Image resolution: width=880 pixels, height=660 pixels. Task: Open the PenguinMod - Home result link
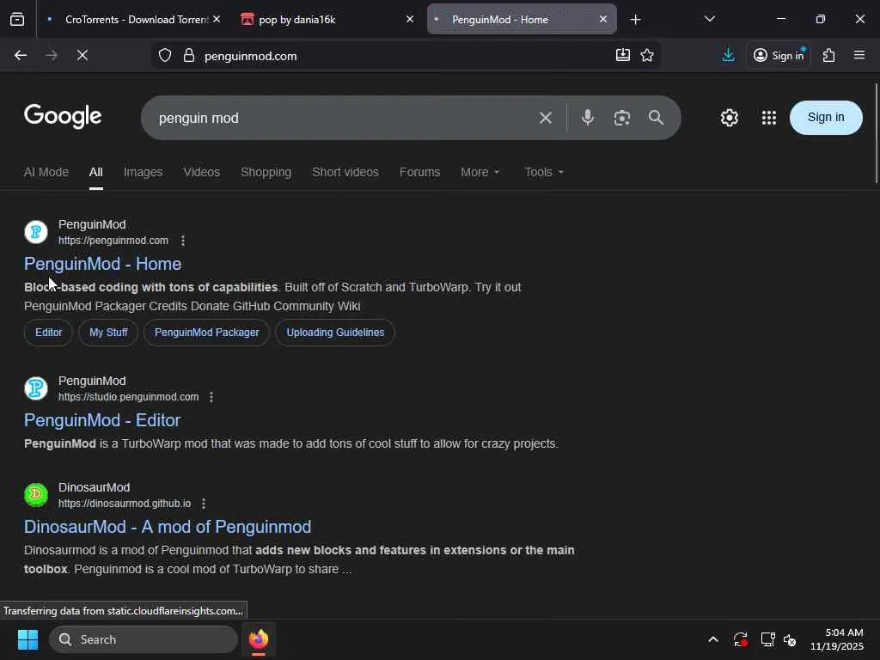coord(103,264)
